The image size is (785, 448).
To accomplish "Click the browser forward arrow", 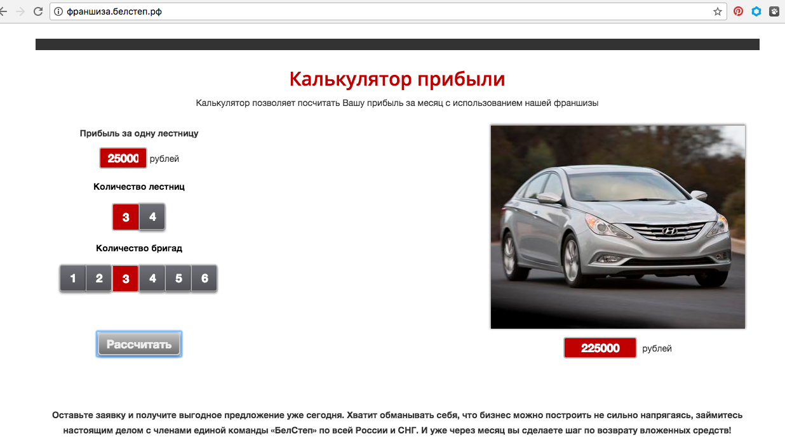I will tap(20, 11).
